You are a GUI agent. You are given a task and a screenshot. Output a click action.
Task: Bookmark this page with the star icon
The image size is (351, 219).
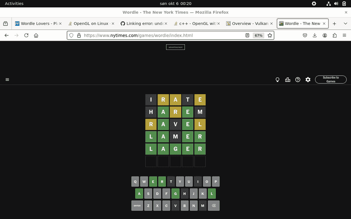270,35
